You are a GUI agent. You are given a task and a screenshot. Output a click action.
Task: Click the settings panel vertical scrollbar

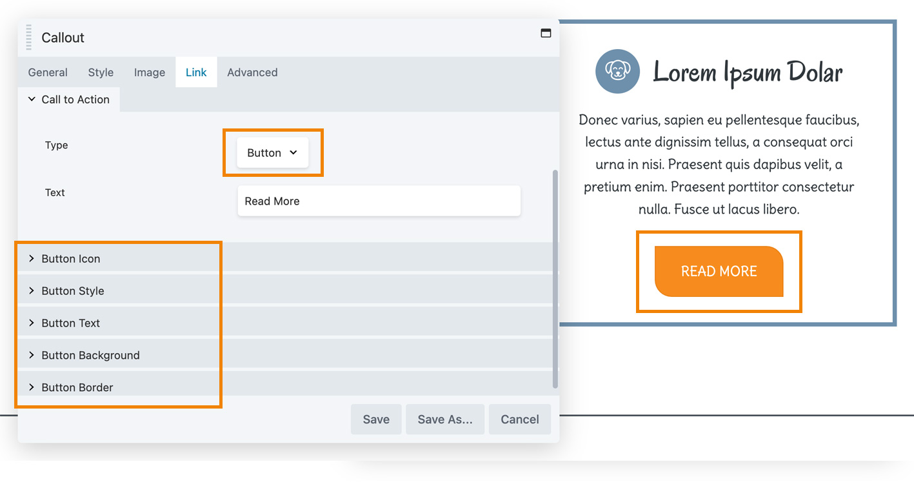(x=555, y=279)
